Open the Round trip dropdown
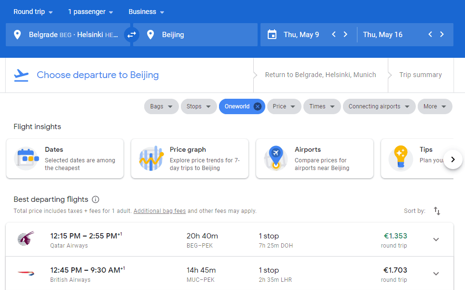This screenshot has height=290, width=465. [x=33, y=12]
